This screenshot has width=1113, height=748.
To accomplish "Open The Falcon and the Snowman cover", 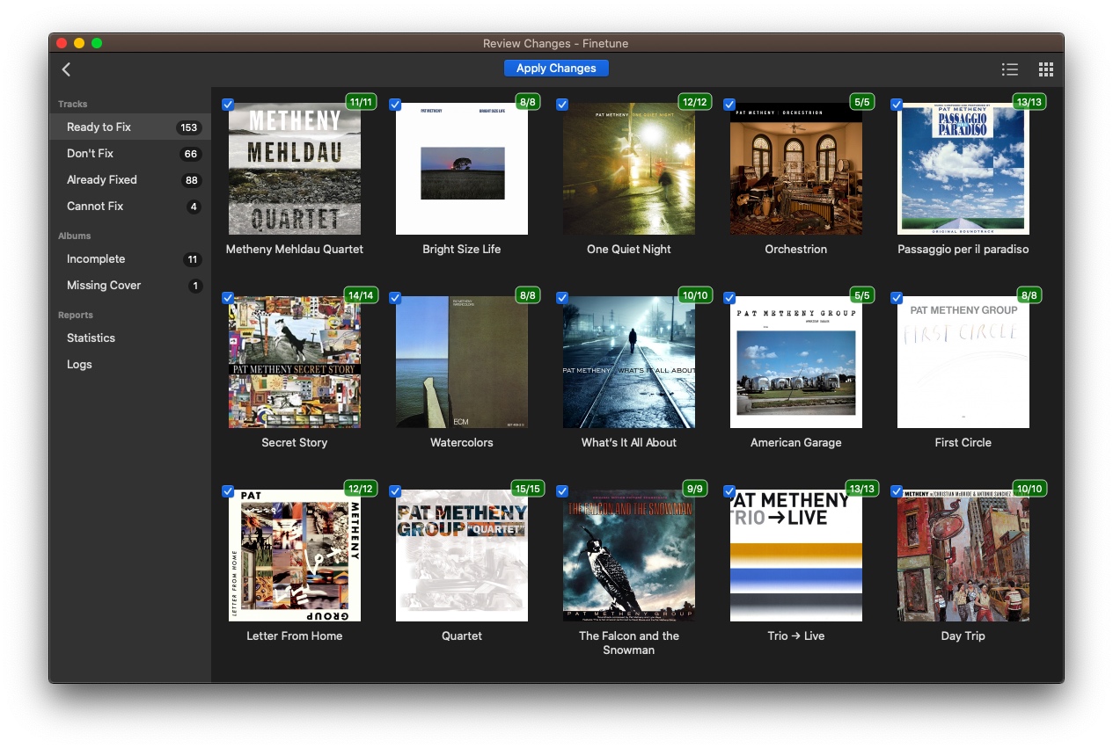I will click(x=629, y=556).
